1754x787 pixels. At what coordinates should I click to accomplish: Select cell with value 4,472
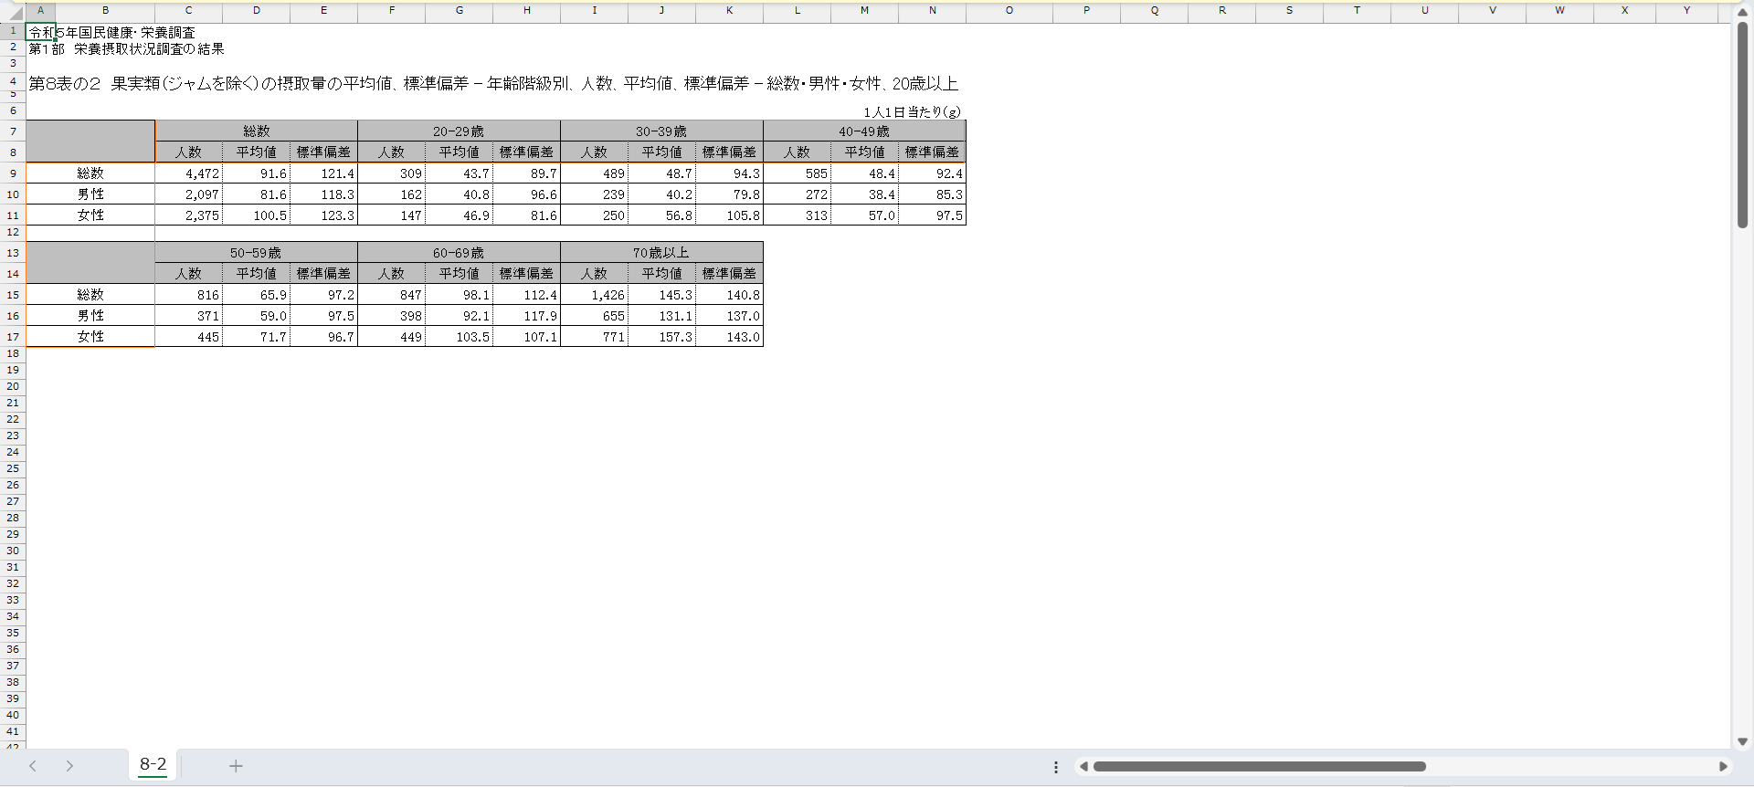pyautogui.click(x=189, y=173)
